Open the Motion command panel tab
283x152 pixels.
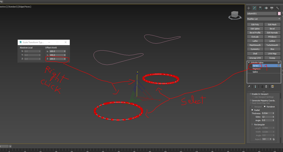[266, 8]
